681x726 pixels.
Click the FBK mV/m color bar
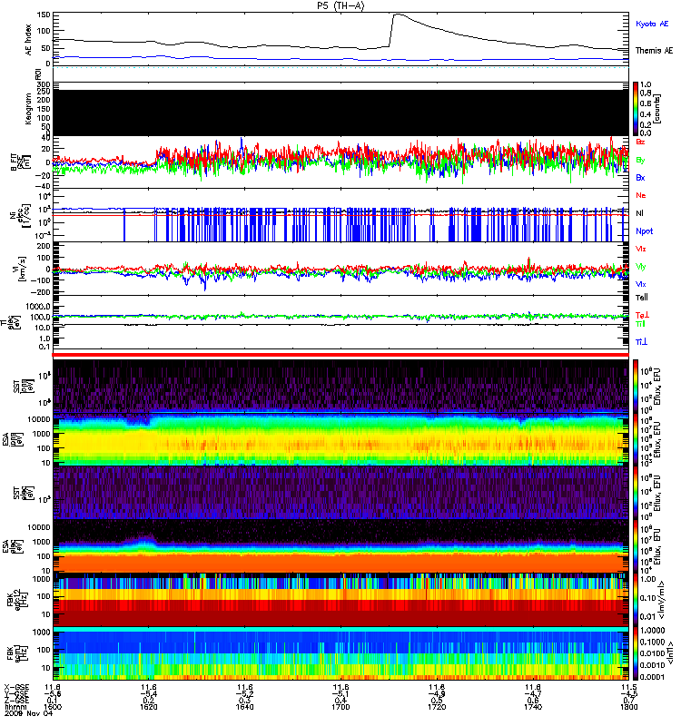tap(636, 599)
